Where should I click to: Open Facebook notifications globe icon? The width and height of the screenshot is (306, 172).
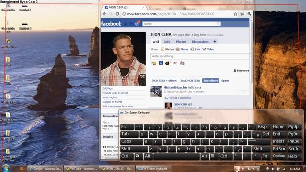point(137,24)
